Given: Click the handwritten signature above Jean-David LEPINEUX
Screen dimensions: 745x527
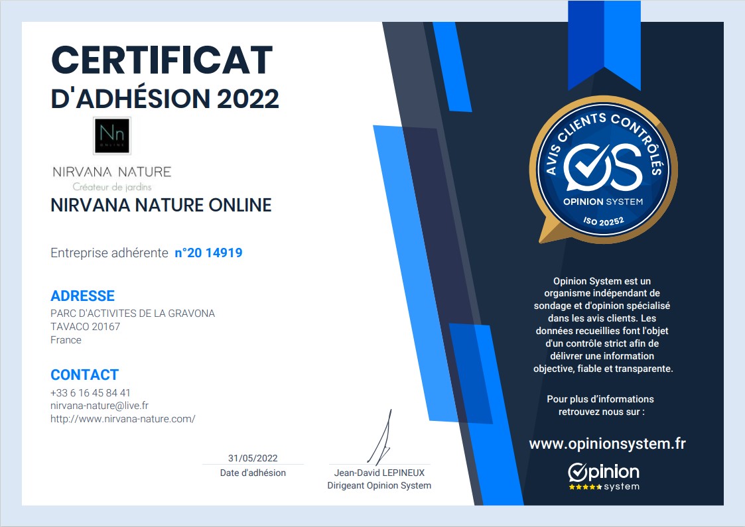Looking at the screenshot, I should (x=380, y=438).
